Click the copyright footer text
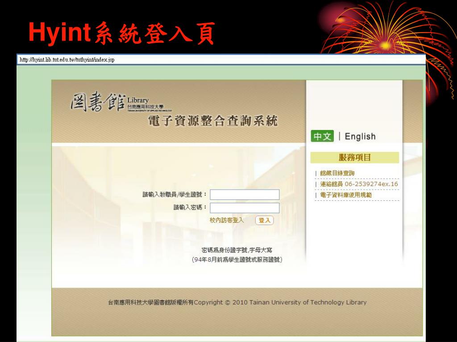The image size is (457, 342). click(x=237, y=302)
